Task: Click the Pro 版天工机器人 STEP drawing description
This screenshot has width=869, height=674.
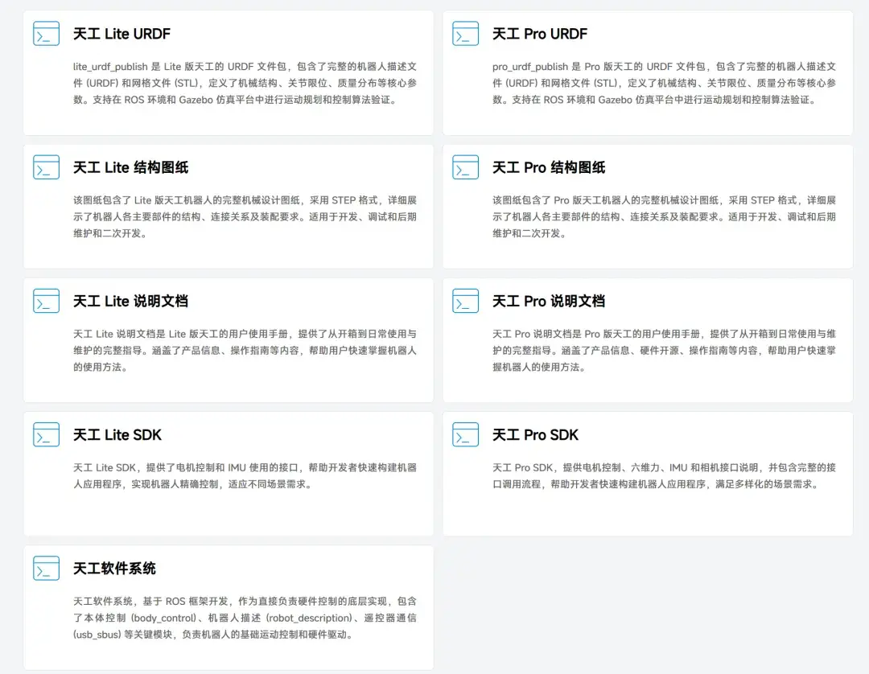Action: (664, 216)
